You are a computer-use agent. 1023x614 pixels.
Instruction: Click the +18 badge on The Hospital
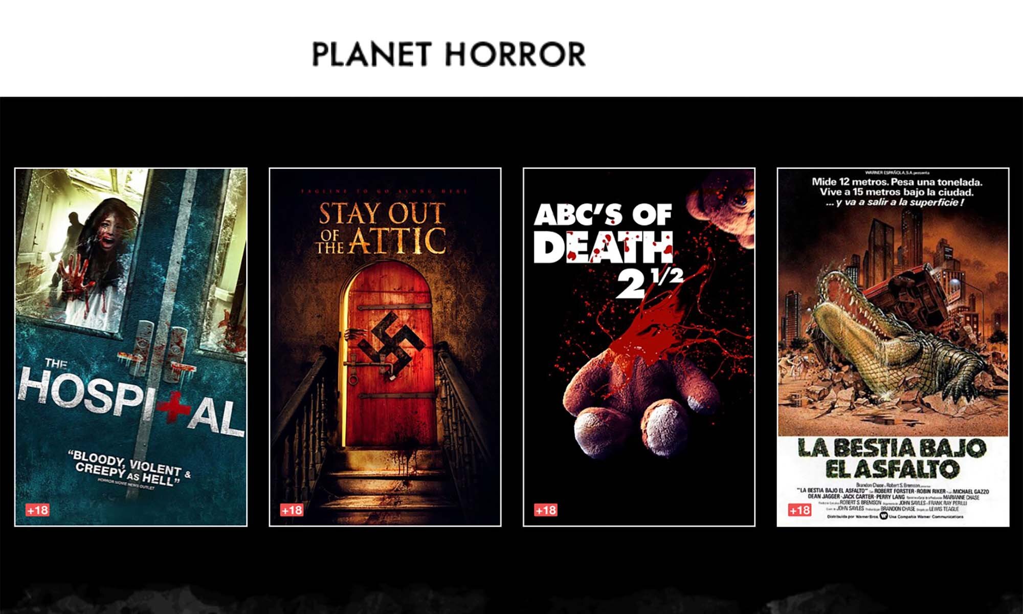point(37,510)
